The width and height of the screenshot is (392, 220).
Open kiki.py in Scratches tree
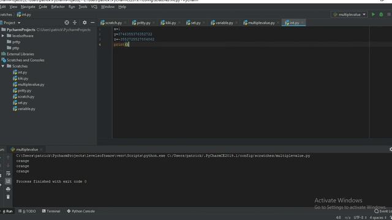23,78
